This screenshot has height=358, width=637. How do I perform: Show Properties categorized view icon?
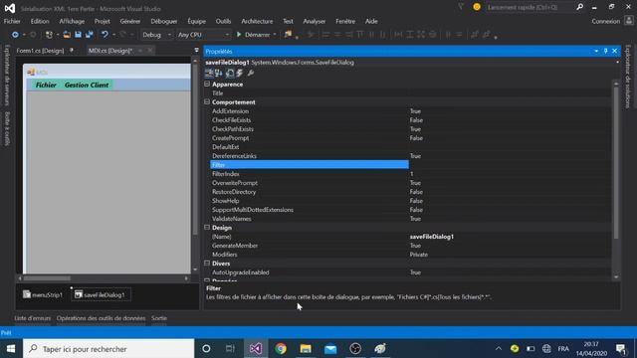pos(209,73)
